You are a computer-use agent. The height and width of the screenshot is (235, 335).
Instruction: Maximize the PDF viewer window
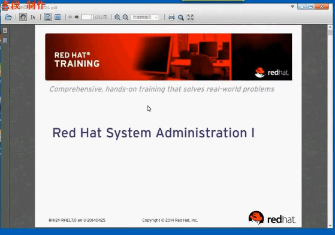(x=310, y=7)
